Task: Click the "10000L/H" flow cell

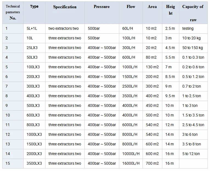Action: click(131, 154)
